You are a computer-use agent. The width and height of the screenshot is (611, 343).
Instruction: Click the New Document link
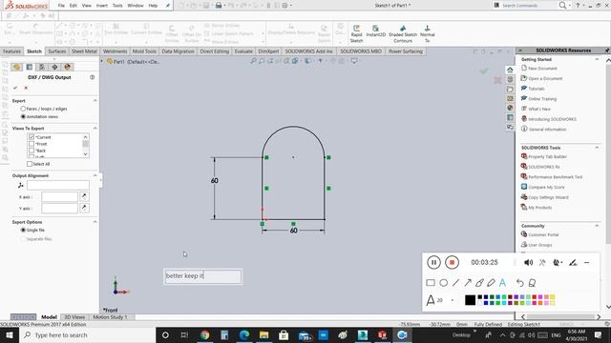coord(542,69)
